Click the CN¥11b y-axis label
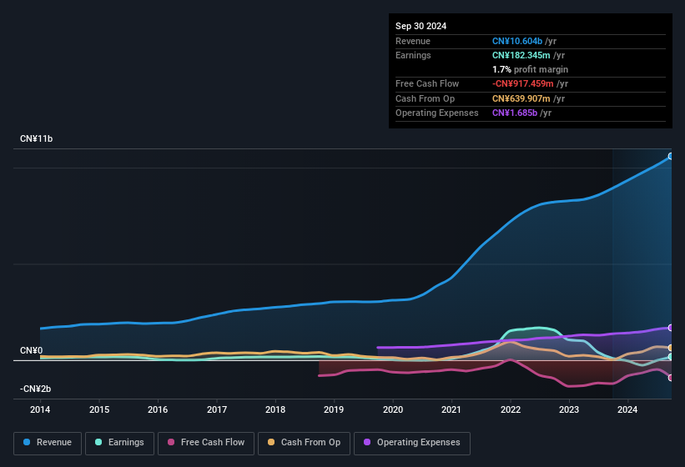685x467 pixels. coord(36,138)
